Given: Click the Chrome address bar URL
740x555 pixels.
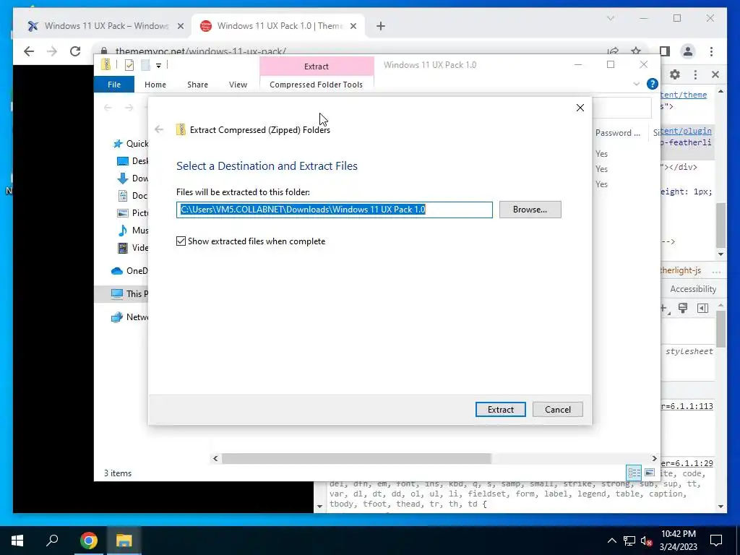Looking at the screenshot, I should (201, 51).
